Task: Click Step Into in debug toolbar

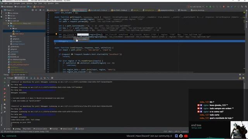Action: click(x=34, y=78)
